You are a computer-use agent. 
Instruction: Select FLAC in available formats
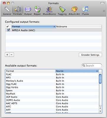(x=52, y=74)
